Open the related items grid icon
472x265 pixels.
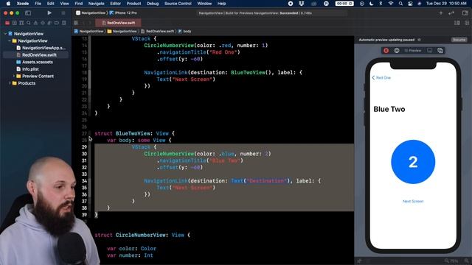pyautogui.click(x=76, y=23)
